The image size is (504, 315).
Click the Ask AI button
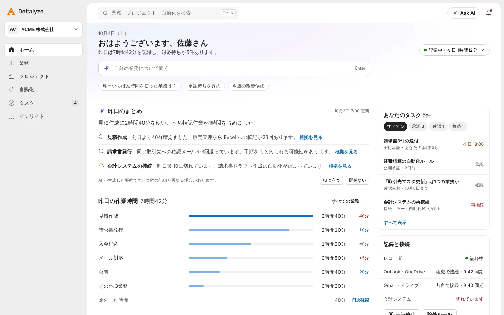pos(463,13)
